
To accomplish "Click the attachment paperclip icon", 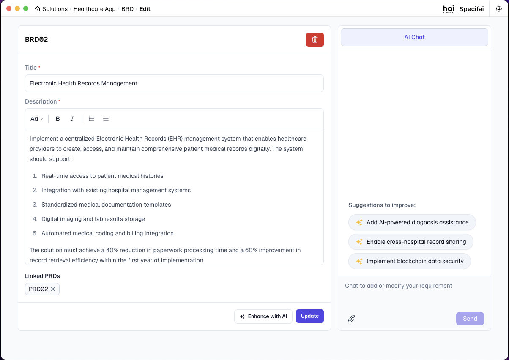I will coord(351,319).
